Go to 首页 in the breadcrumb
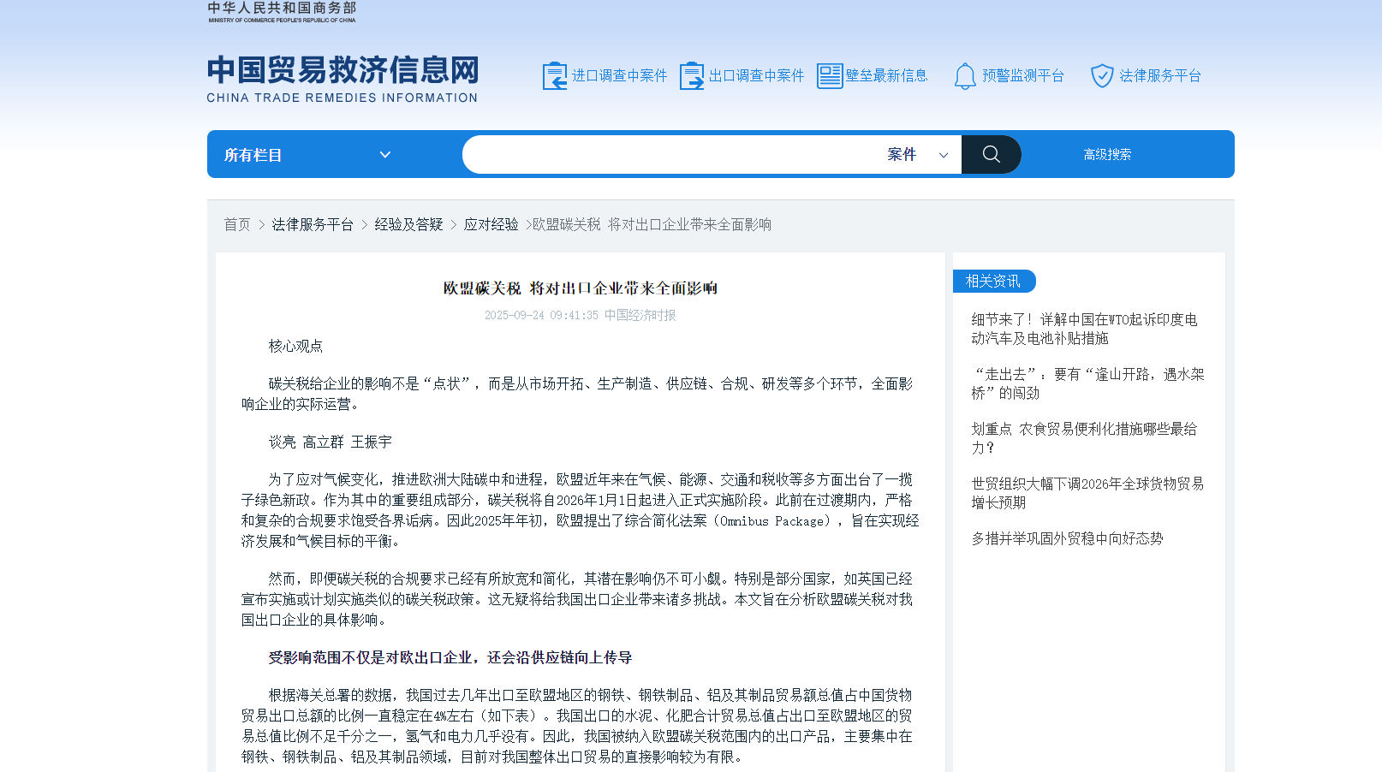This screenshot has height=772, width=1382. [x=237, y=224]
